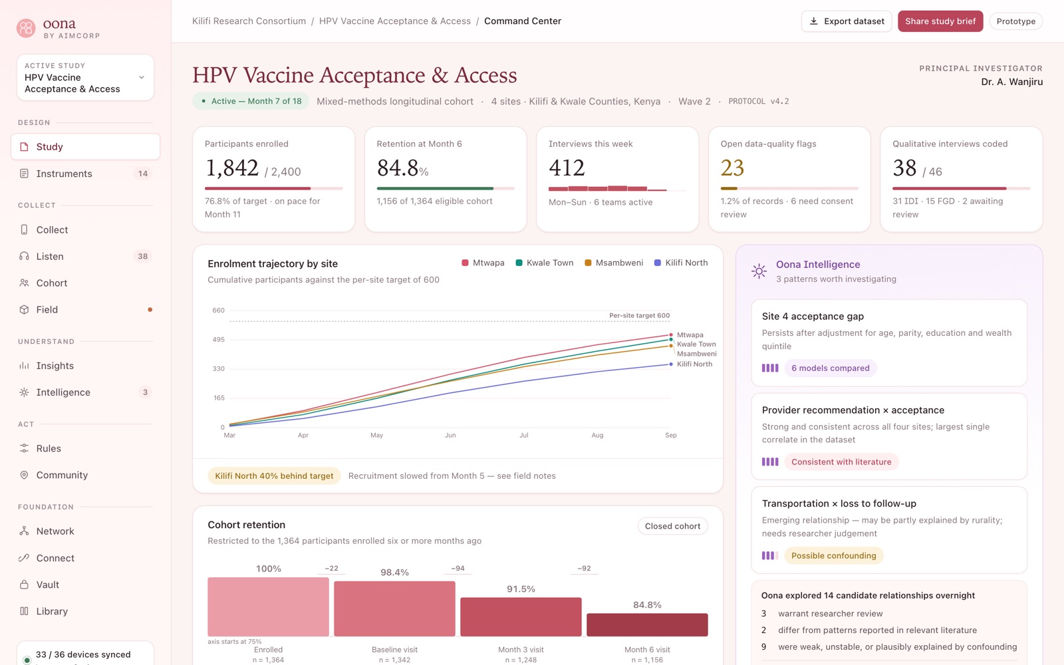Toggle Mtwapa series in chart legend
Viewport: 1064px width, 665px height.
click(483, 263)
